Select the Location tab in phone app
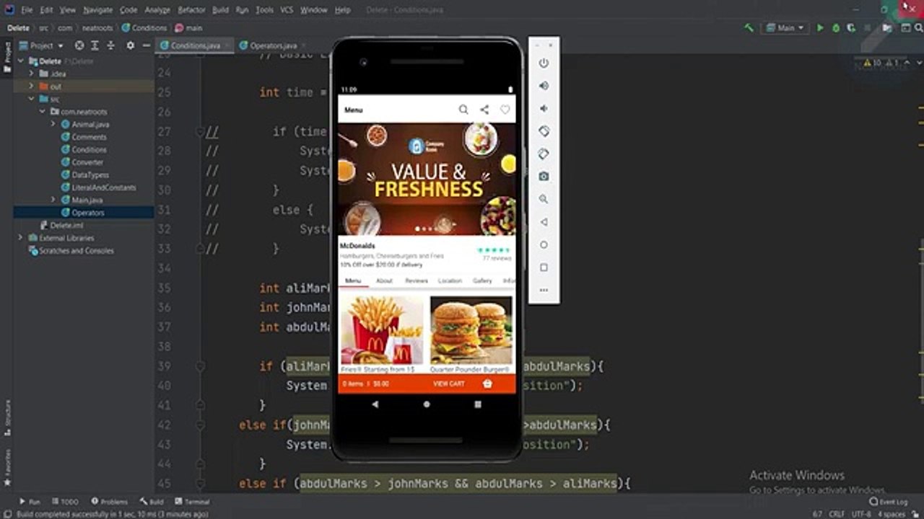The width and height of the screenshot is (924, 519). [450, 280]
